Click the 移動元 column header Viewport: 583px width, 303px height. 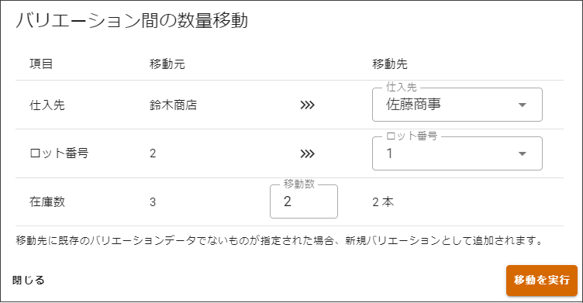(167, 64)
